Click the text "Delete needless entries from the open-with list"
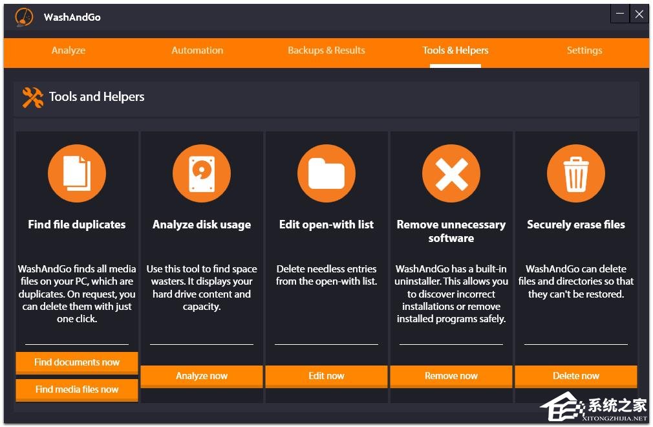Screen dimensions: 653x427 [x=326, y=275]
